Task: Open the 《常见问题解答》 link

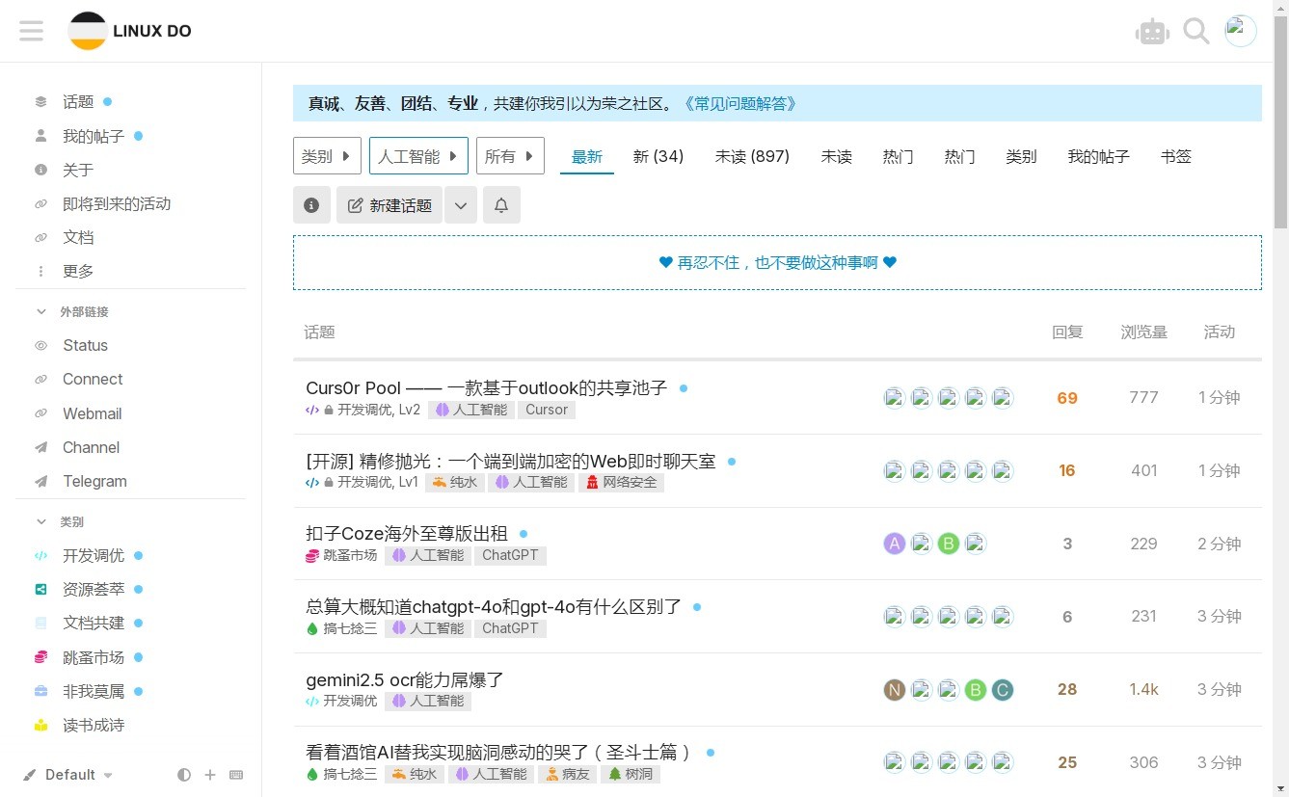Action: 739,104
